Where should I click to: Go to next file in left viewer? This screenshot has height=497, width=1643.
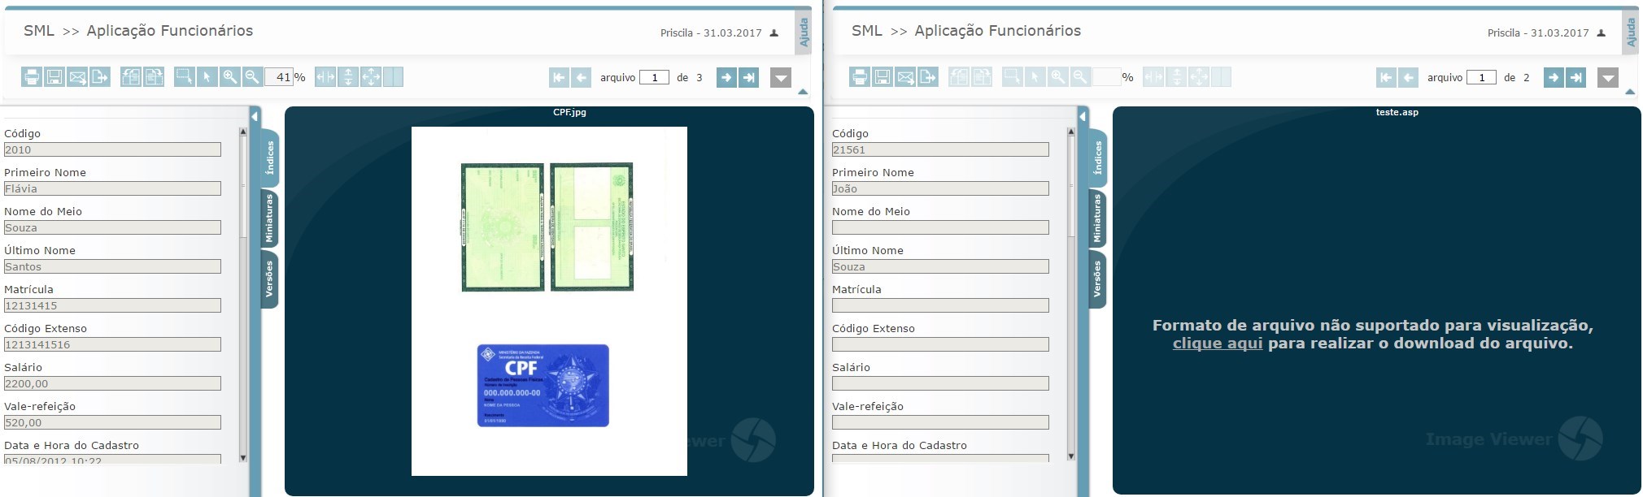pyautogui.click(x=726, y=77)
